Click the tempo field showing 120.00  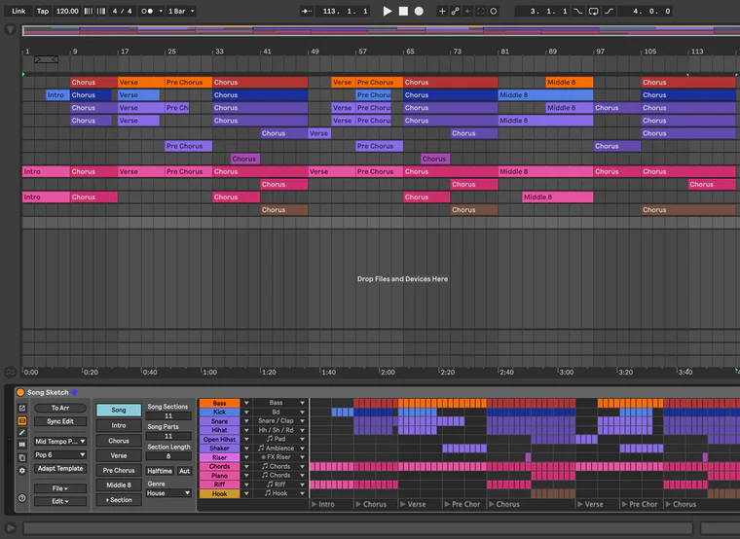click(x=67, y=11)
